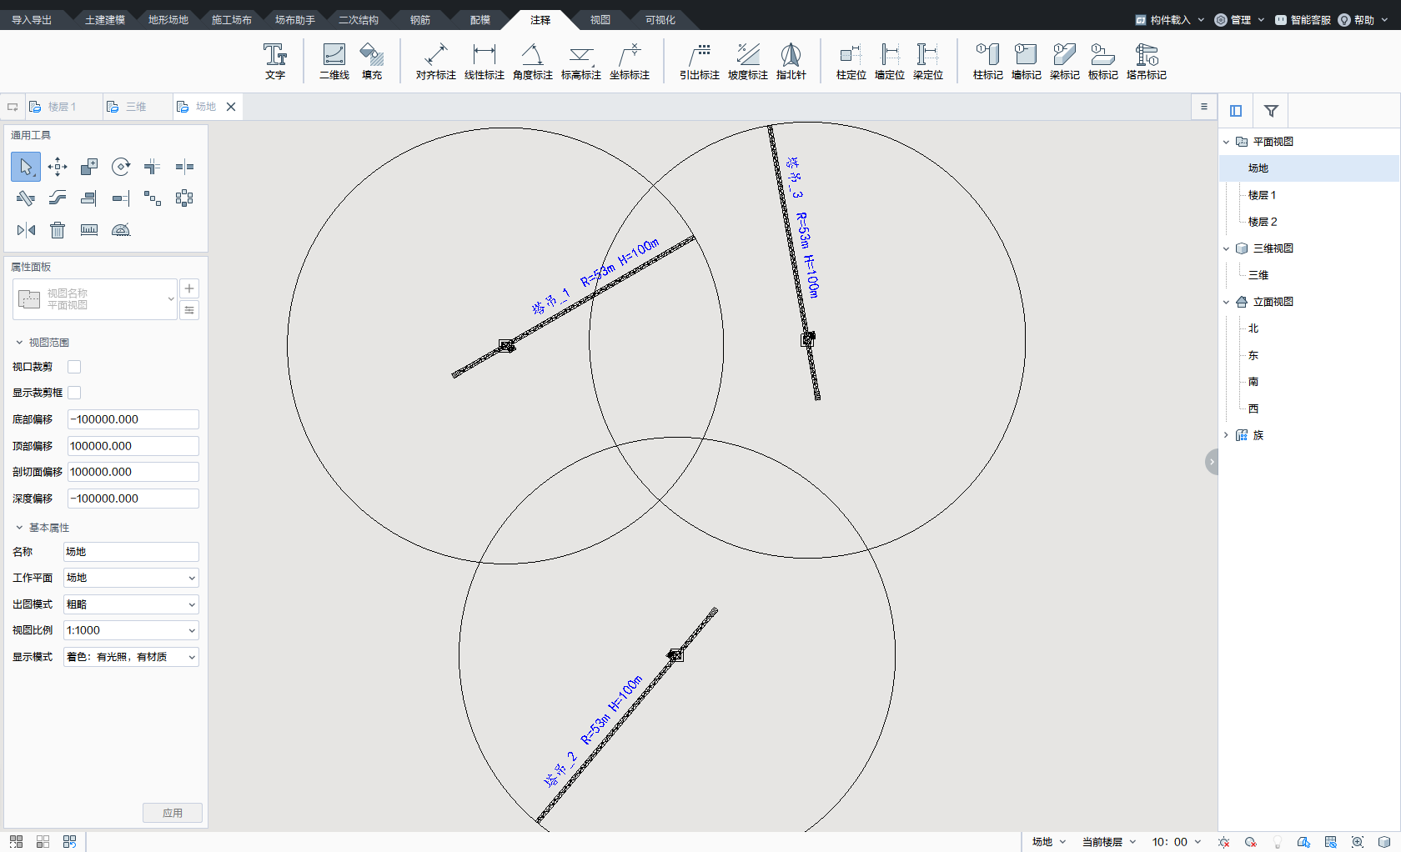Switch to the 钢筋 ribbon tab
The height and width of the screenshot is (852, 1401).
420,20
